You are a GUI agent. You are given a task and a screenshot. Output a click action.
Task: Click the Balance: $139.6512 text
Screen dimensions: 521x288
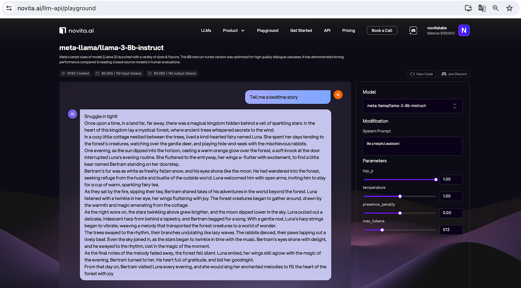click(x=441, y=33)
